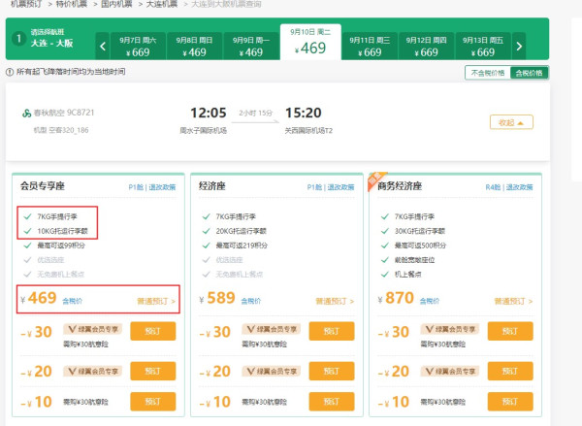This screenshot has width=582, height=426.
Task: Select the 9月13日 周五 ¥669 date tab
Action: coord(483,46)
